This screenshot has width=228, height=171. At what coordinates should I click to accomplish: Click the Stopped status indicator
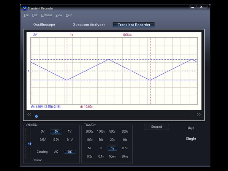click(x=157, y=127)
